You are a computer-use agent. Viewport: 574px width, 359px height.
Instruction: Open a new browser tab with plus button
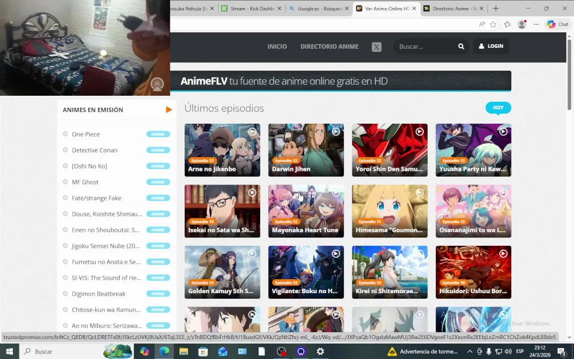point(496,8)
